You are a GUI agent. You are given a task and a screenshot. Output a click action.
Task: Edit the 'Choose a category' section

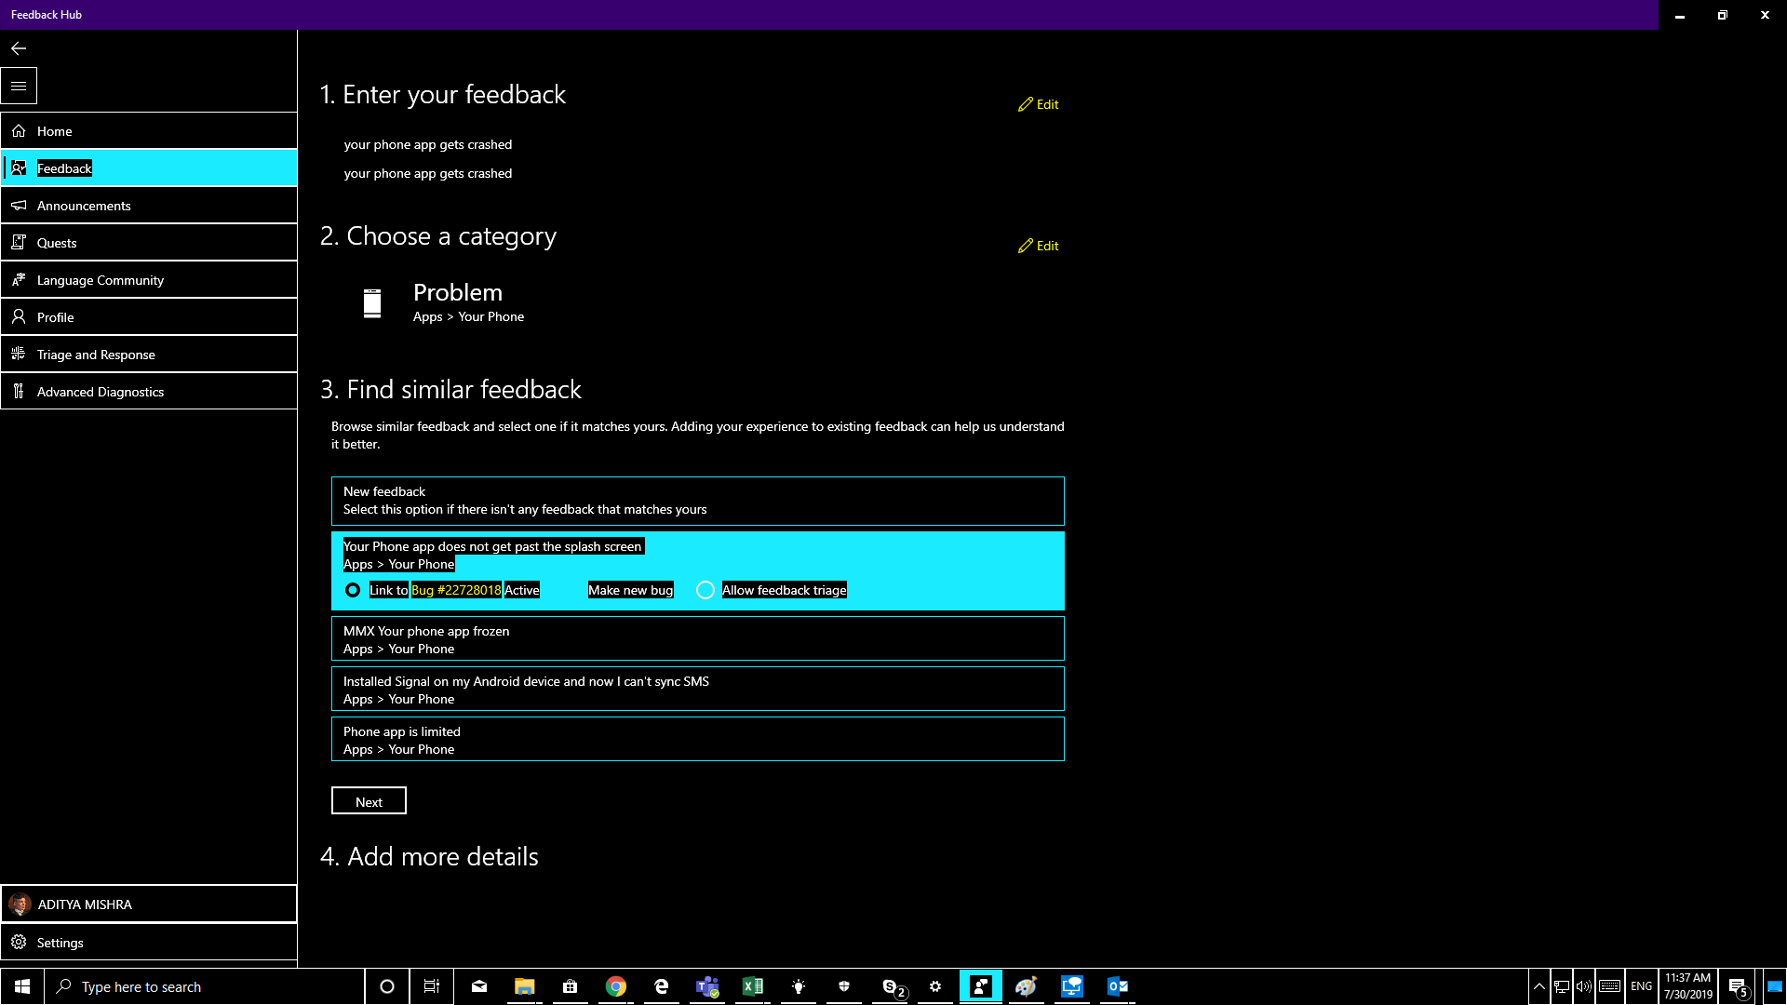coord(1039,246)
